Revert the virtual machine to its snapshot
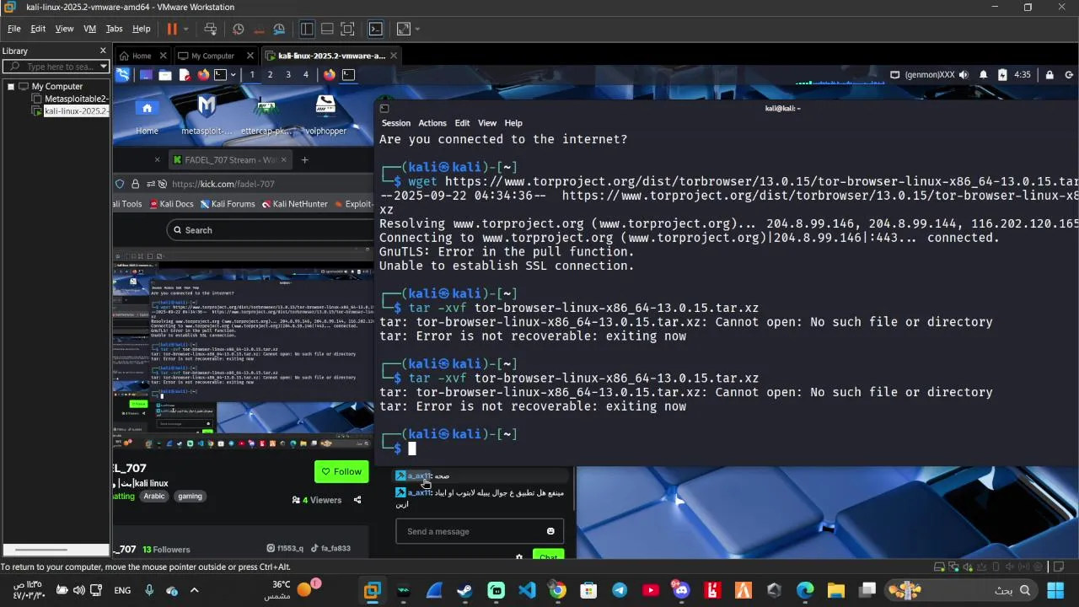The image size is (1079, 607). pyautogui.click(x=259, y=29)
